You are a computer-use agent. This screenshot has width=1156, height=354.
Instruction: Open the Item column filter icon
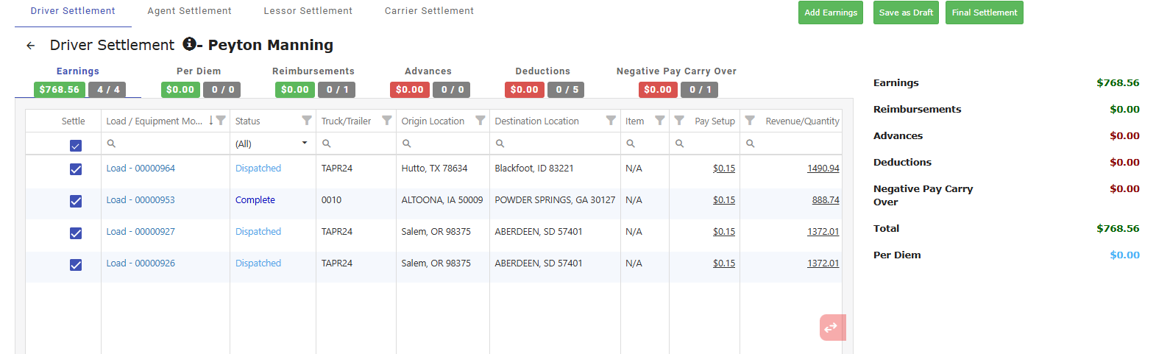coord(660,121)
